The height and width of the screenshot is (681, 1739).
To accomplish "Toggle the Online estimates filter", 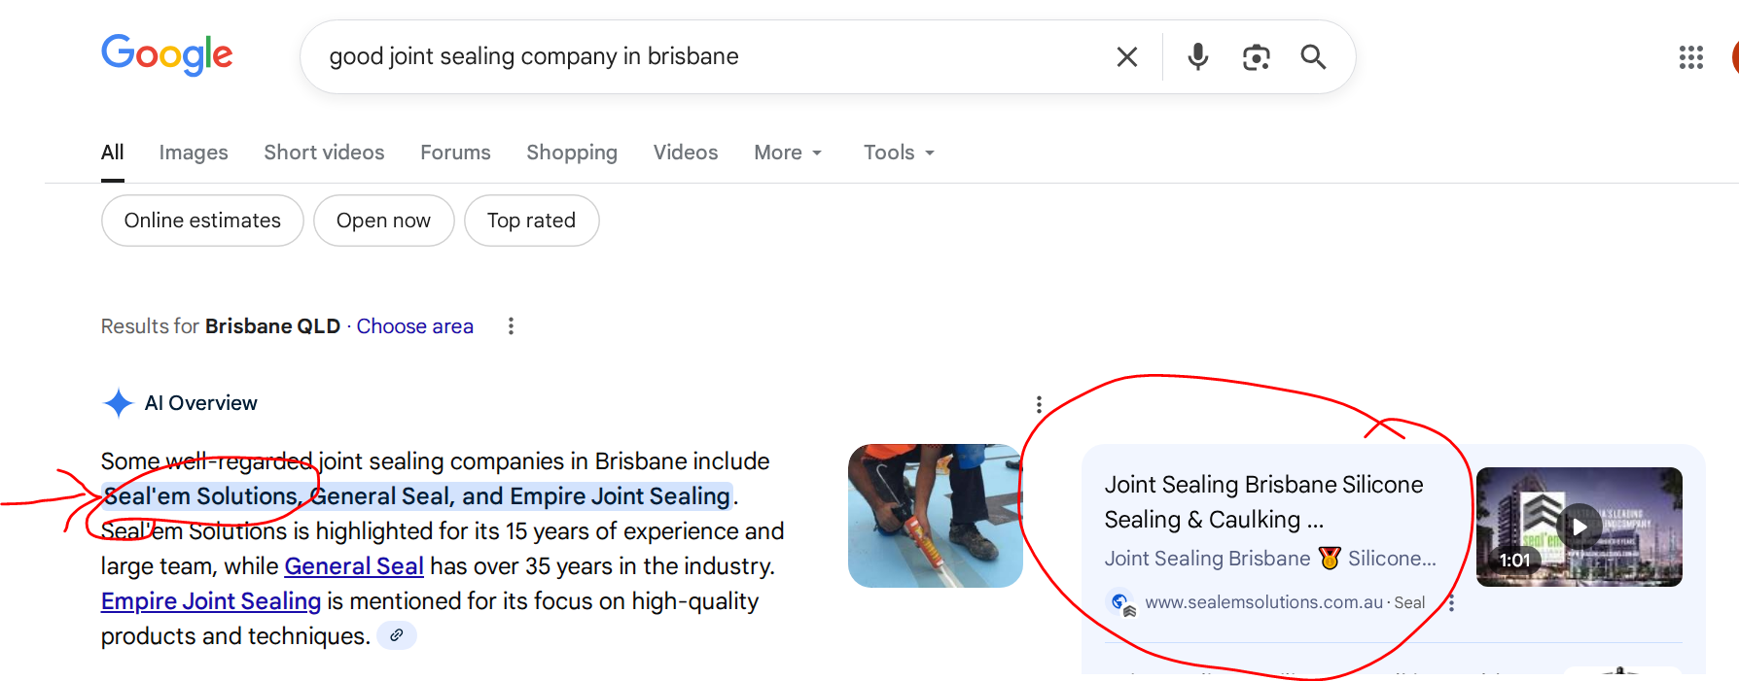I will [x=201, y=221].
